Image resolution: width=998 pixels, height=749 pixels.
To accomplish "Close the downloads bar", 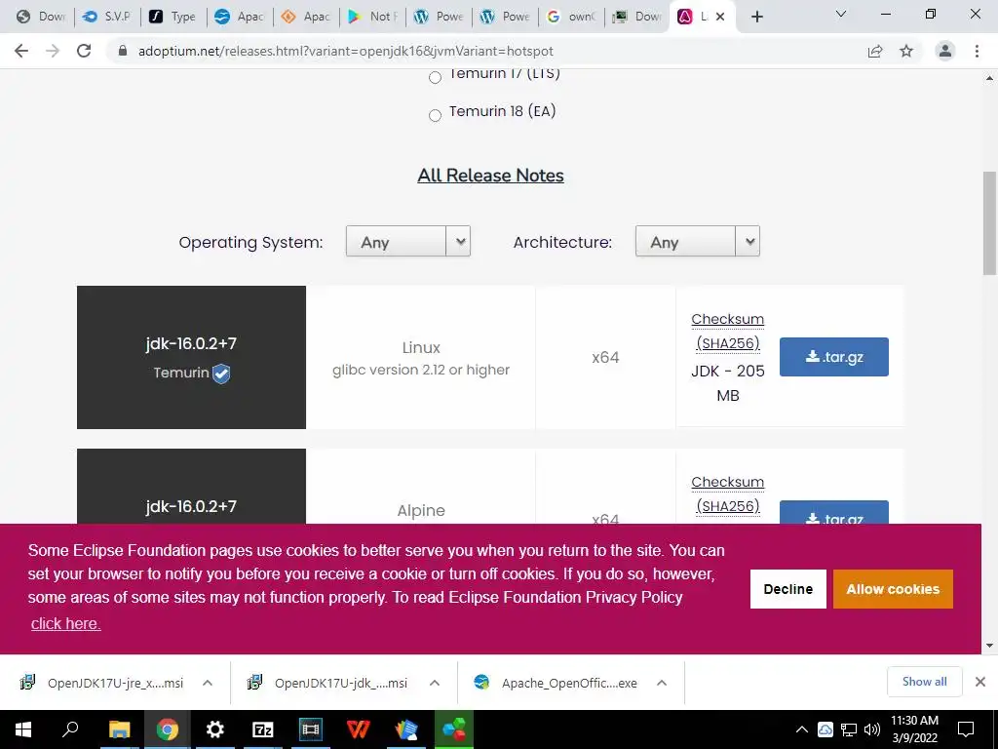I will point(980,682).
